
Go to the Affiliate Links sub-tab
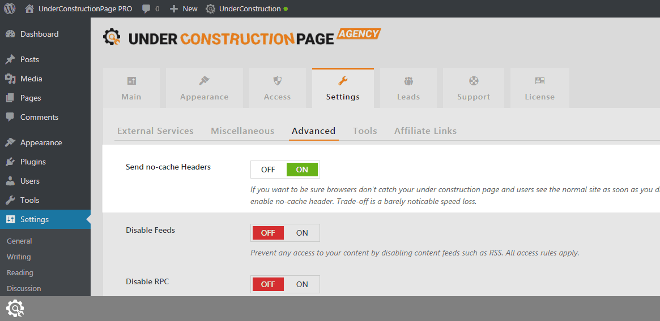click(x=425, y=131)
